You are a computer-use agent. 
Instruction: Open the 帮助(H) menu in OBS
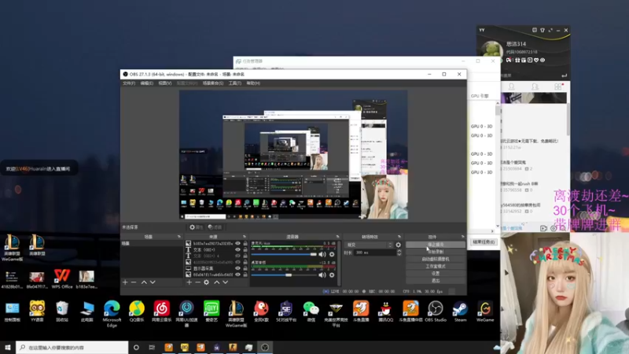point(253,83)
